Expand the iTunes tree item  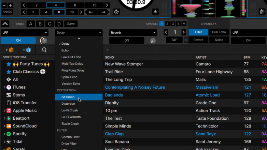pos(4,87)
